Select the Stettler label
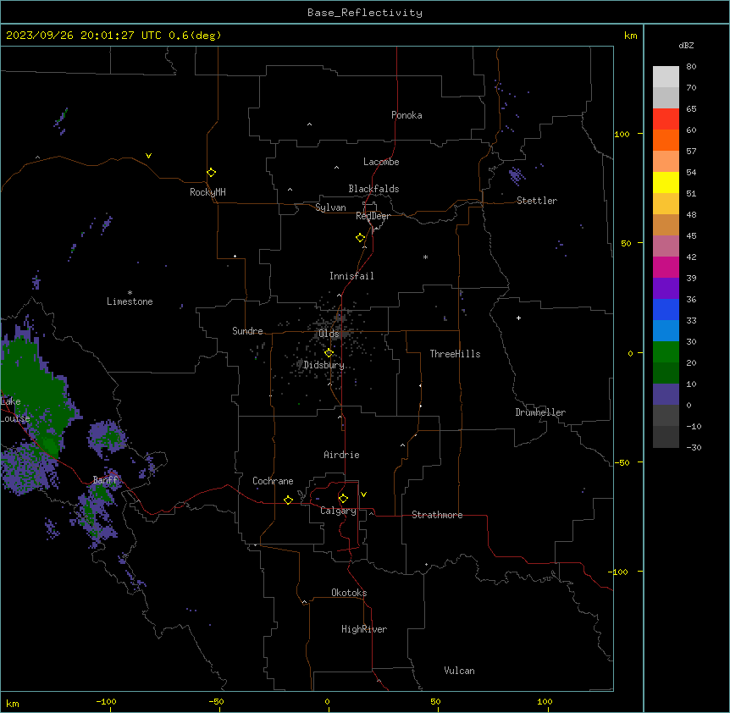The width and height of the screenshot is (730, 713). 537,201
